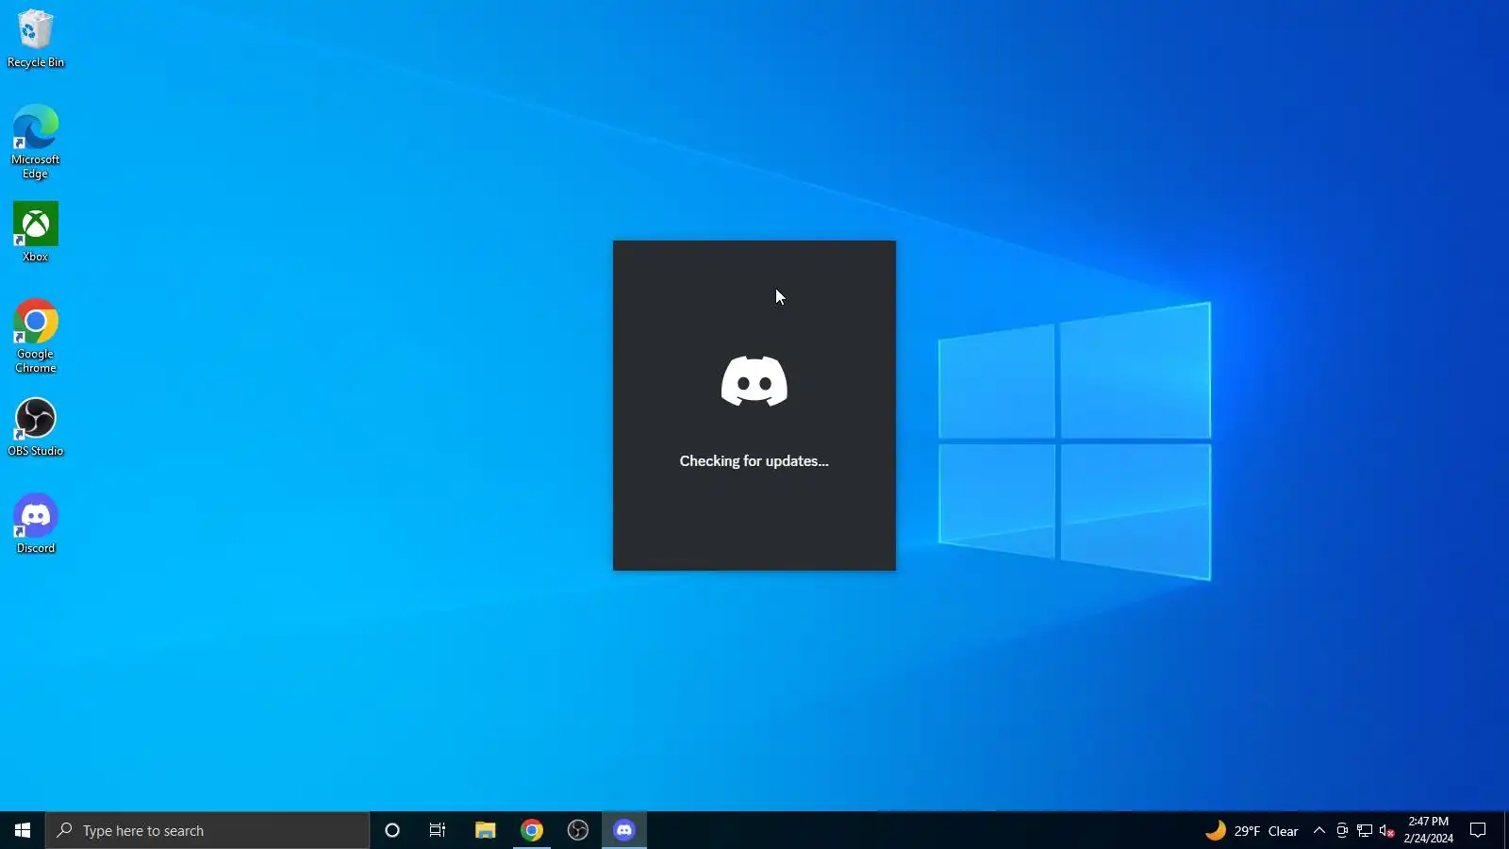Screen dimensions: 1509x849
Task: Click the Discord logo in the updater window
Action: tap(754, 381)
